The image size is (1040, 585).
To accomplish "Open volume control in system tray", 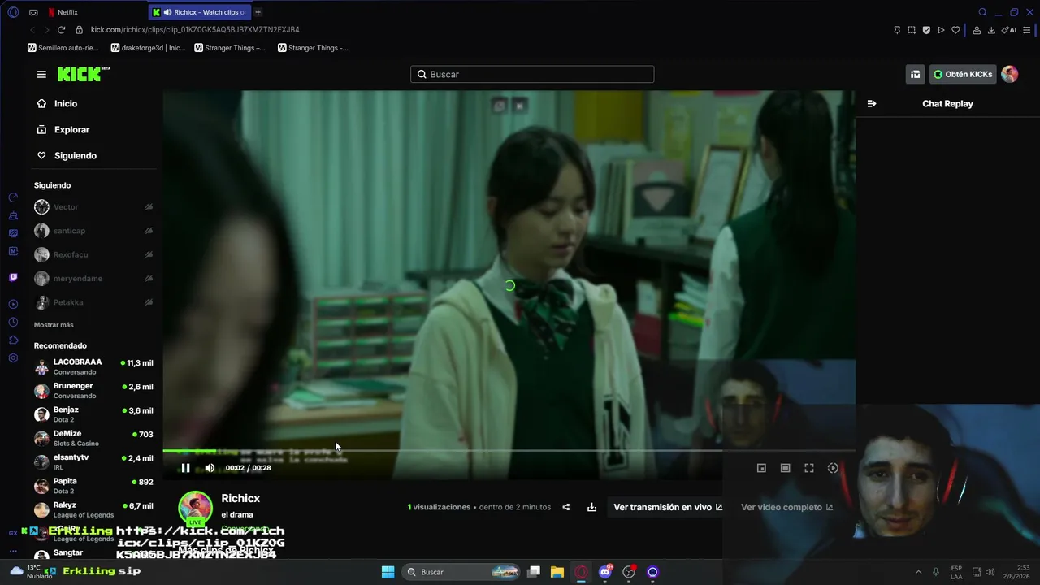I will pyautogui.click(x=990, y=572).
